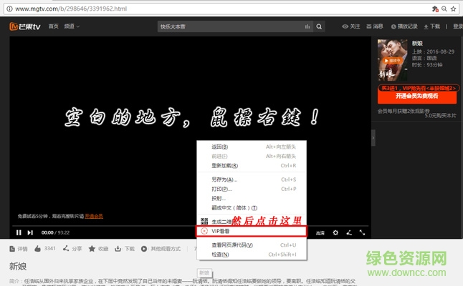The height and width of the screenshot is (286, 463).
Task: View site info icon in address bar
Action: coord(9,9)
